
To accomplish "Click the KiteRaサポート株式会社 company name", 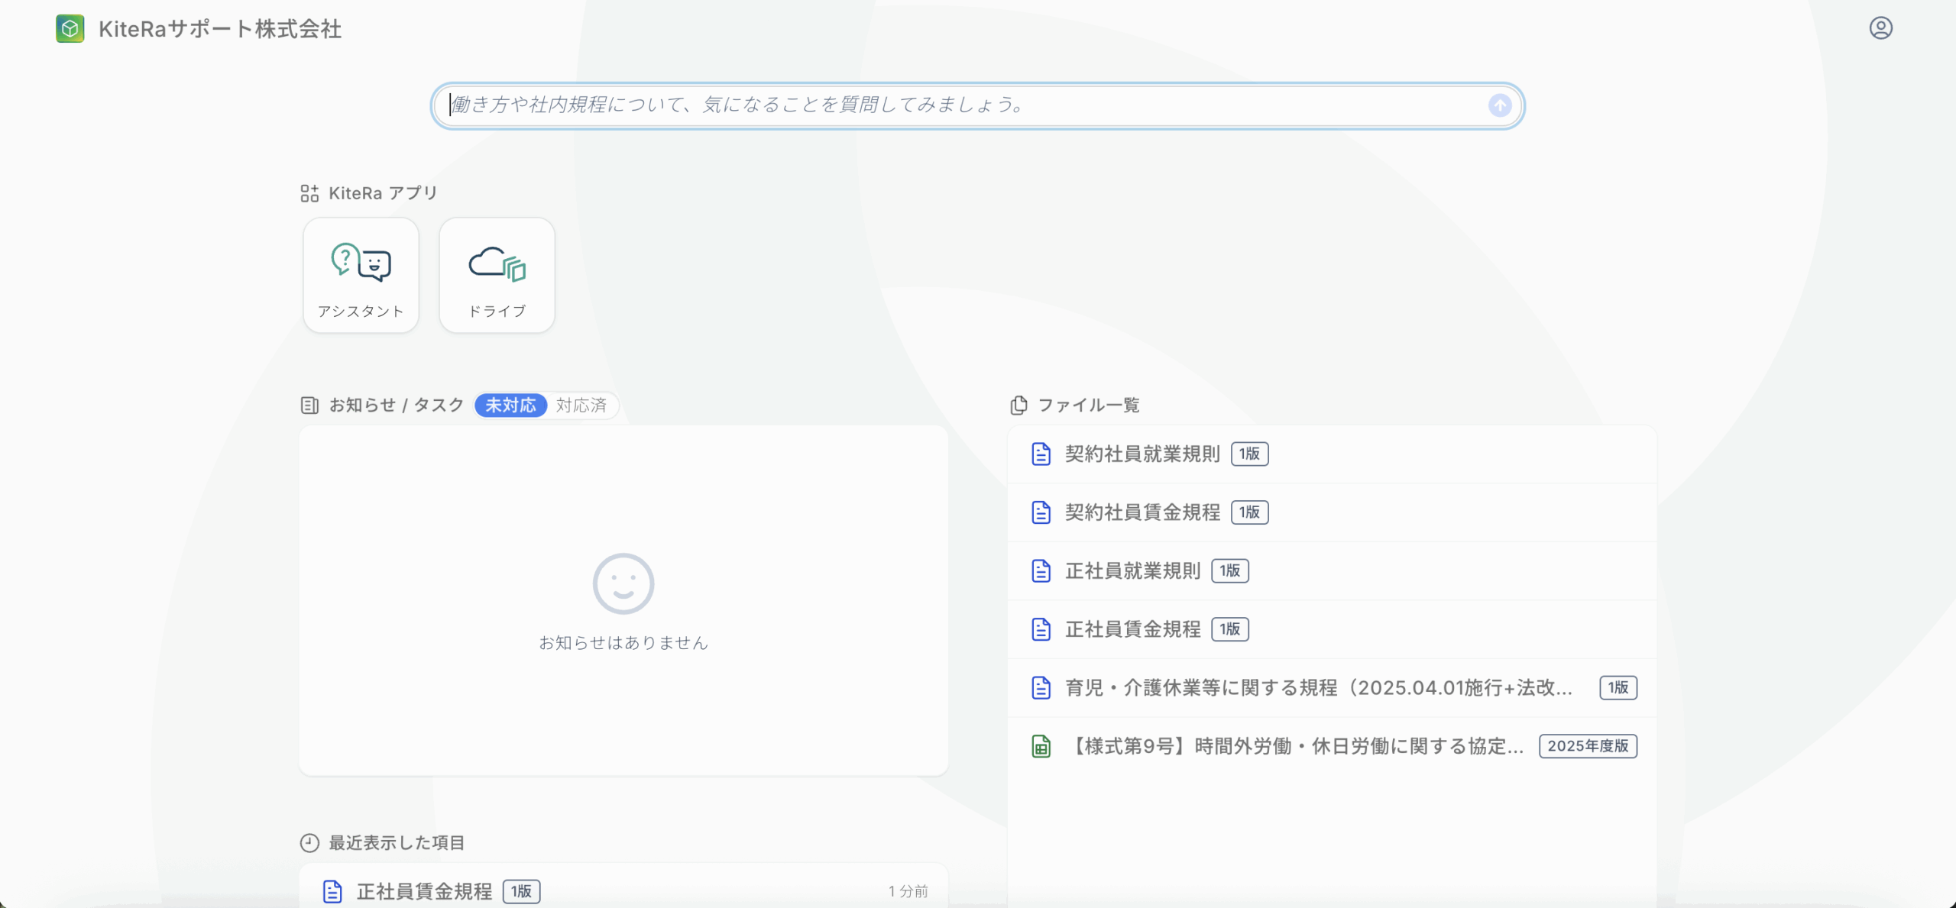I will pyautogui.click(x=220, y=29).
